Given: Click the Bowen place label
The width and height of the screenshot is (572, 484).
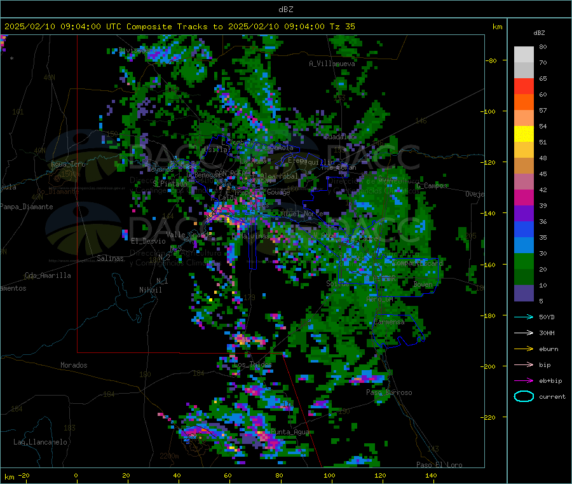Looking at the screenshot, I should point(423,284).
